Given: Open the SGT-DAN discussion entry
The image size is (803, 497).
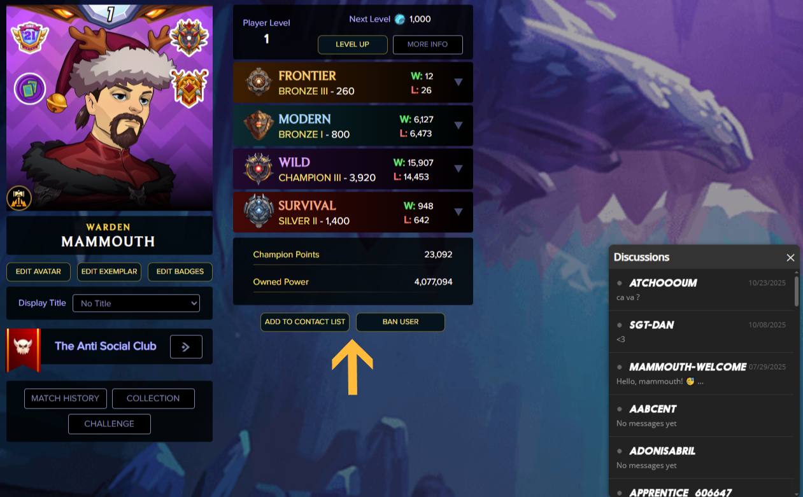Looking at the screenshot, I should (x=701, y=332).
